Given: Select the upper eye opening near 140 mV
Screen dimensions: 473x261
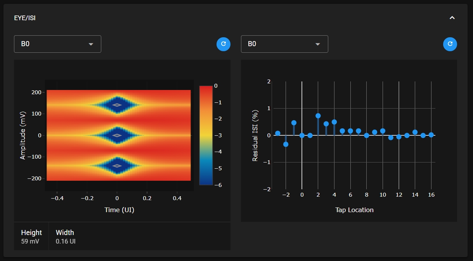Looking at the screenshot, I should 117,105.
